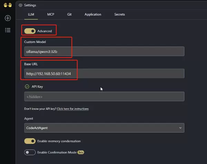Screen dimensions: 207x164
Task: Follow the 'Click here for instructions' link
Action: click(x=73, y=109)
